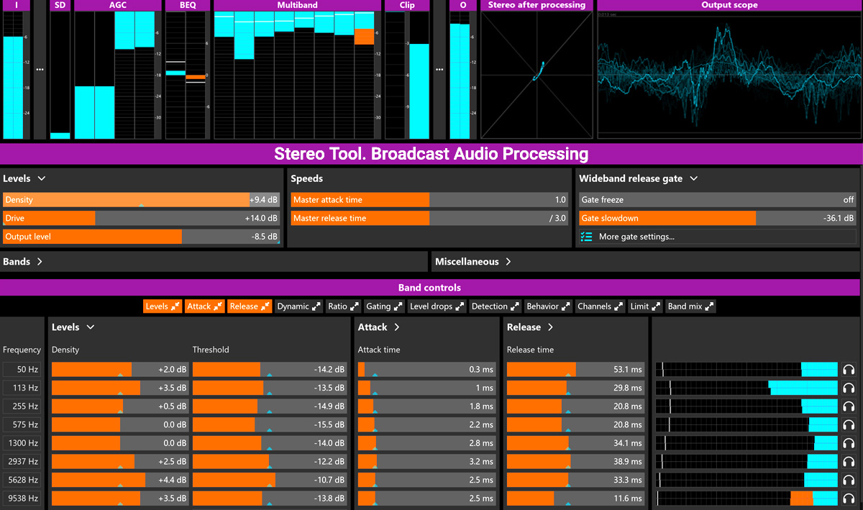Click the 2937 Hz frequency field
This screenshot has height=510, width=863.
point(23,462)
